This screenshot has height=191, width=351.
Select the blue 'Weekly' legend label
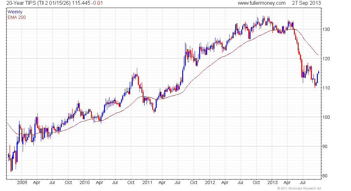pyautogui.click(x=15, y=12)
